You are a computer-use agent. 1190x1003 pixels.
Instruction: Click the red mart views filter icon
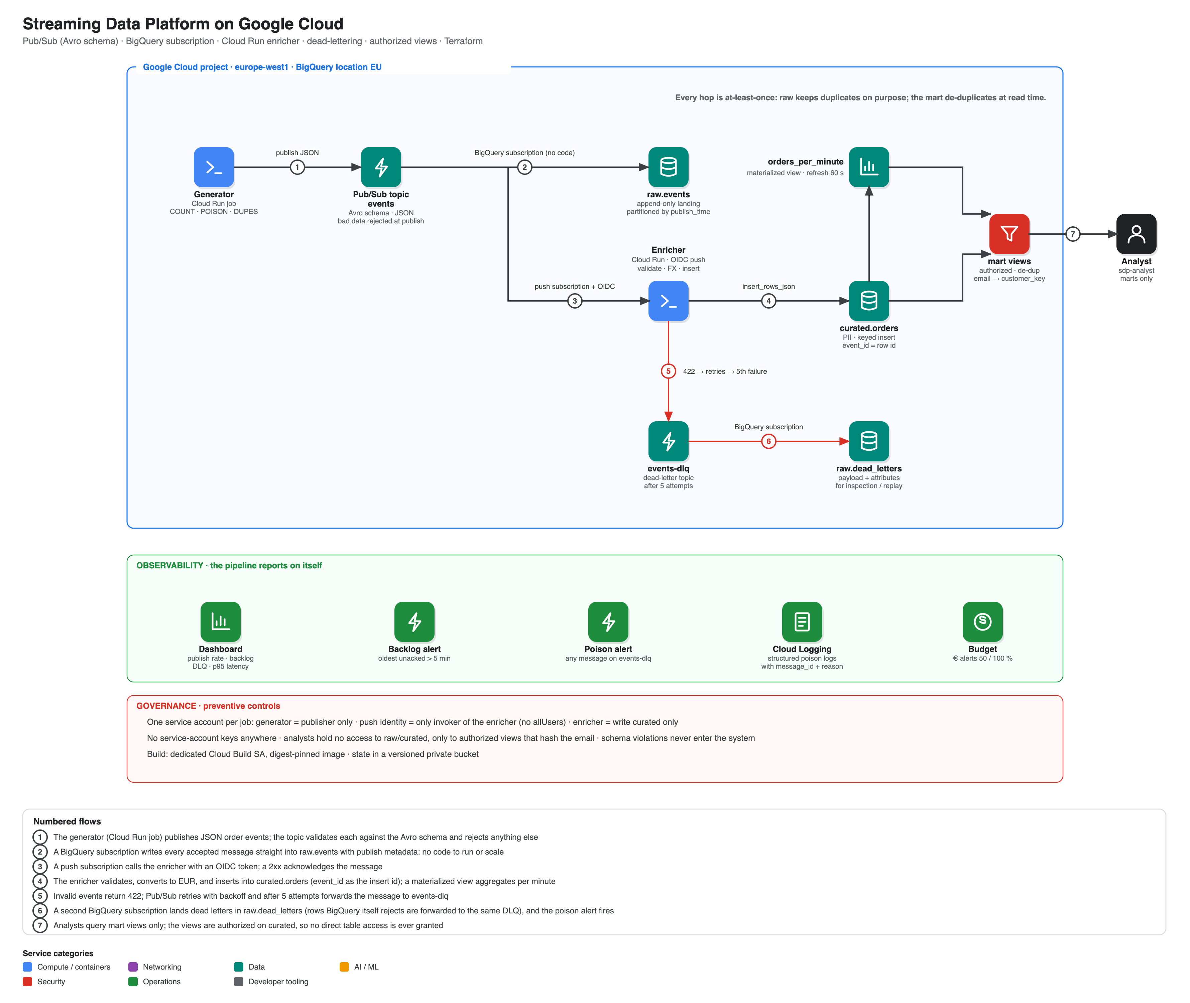[x=1009, y=234]
